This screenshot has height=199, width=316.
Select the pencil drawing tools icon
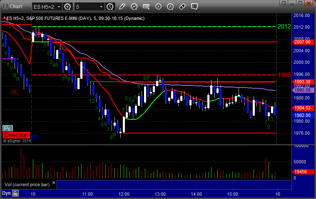click(x=122, y=7)
